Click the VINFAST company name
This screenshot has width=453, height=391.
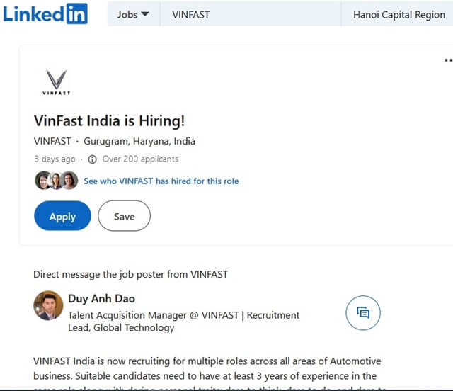click(52, 141)
